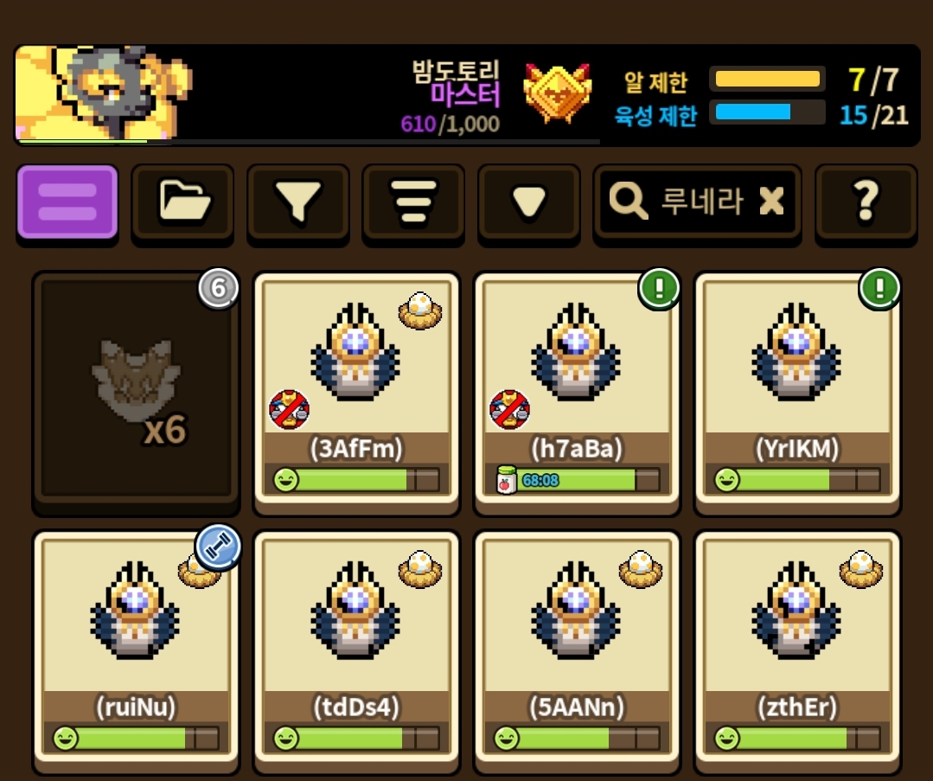Expand the down-arrow dropdown button
933x781 pixels.
[x=528, y=202]
